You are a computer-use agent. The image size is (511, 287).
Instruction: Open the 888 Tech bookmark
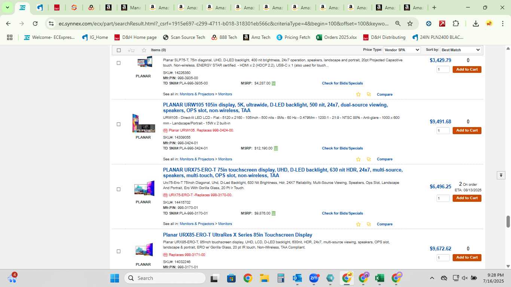point(224,37)
